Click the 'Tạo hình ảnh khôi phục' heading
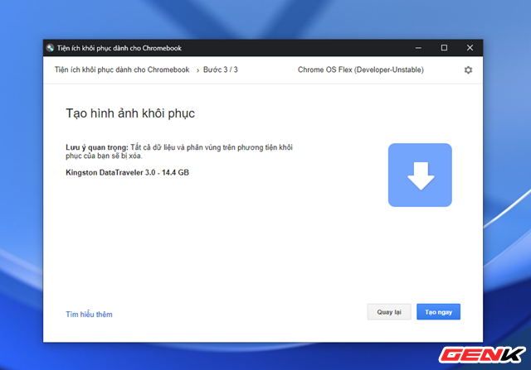The image size is (531, 370). point(130,113)
